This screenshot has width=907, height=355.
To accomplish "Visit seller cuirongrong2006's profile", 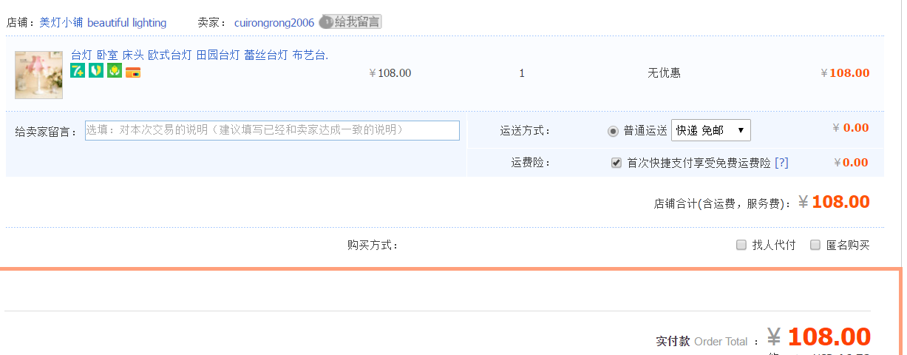I will [274, 23].
